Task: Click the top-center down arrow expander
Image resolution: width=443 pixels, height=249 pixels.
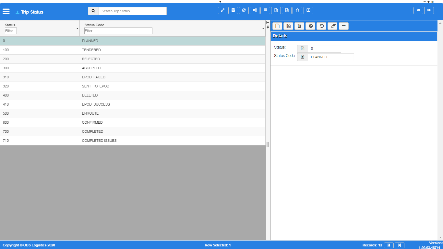Action: [220, 2]
